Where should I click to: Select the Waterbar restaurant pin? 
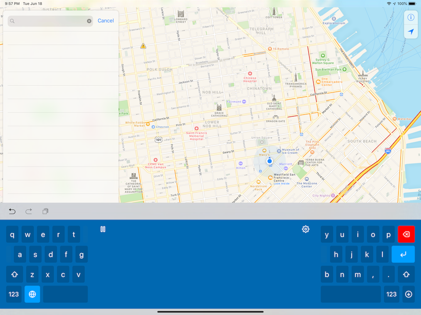[394, 119]
